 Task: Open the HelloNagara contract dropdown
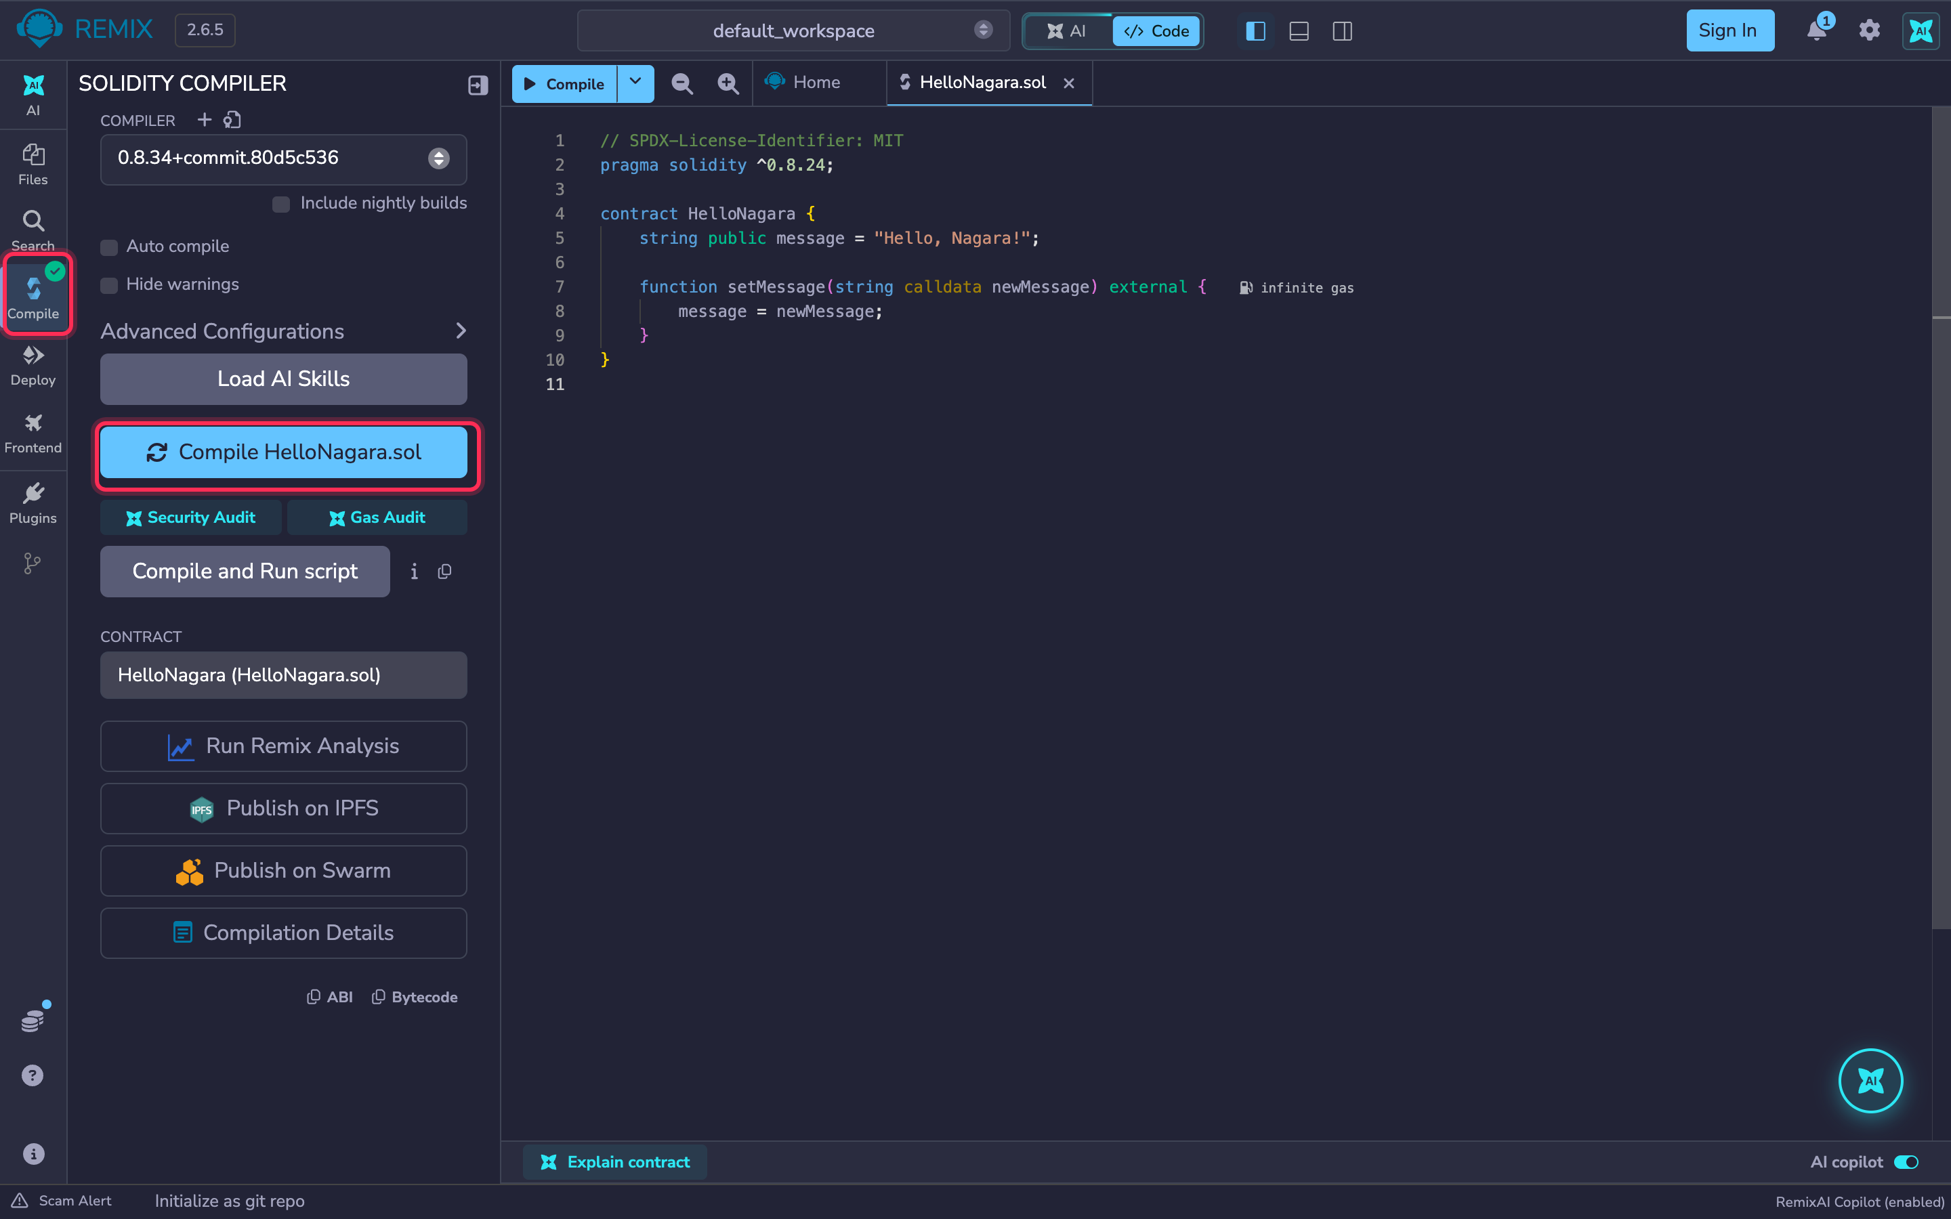click(x=283, y=675)
